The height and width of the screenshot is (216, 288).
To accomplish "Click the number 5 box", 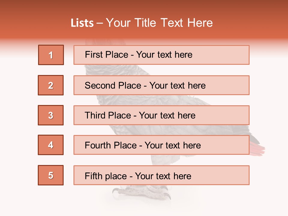I will (x=51, y=175).
